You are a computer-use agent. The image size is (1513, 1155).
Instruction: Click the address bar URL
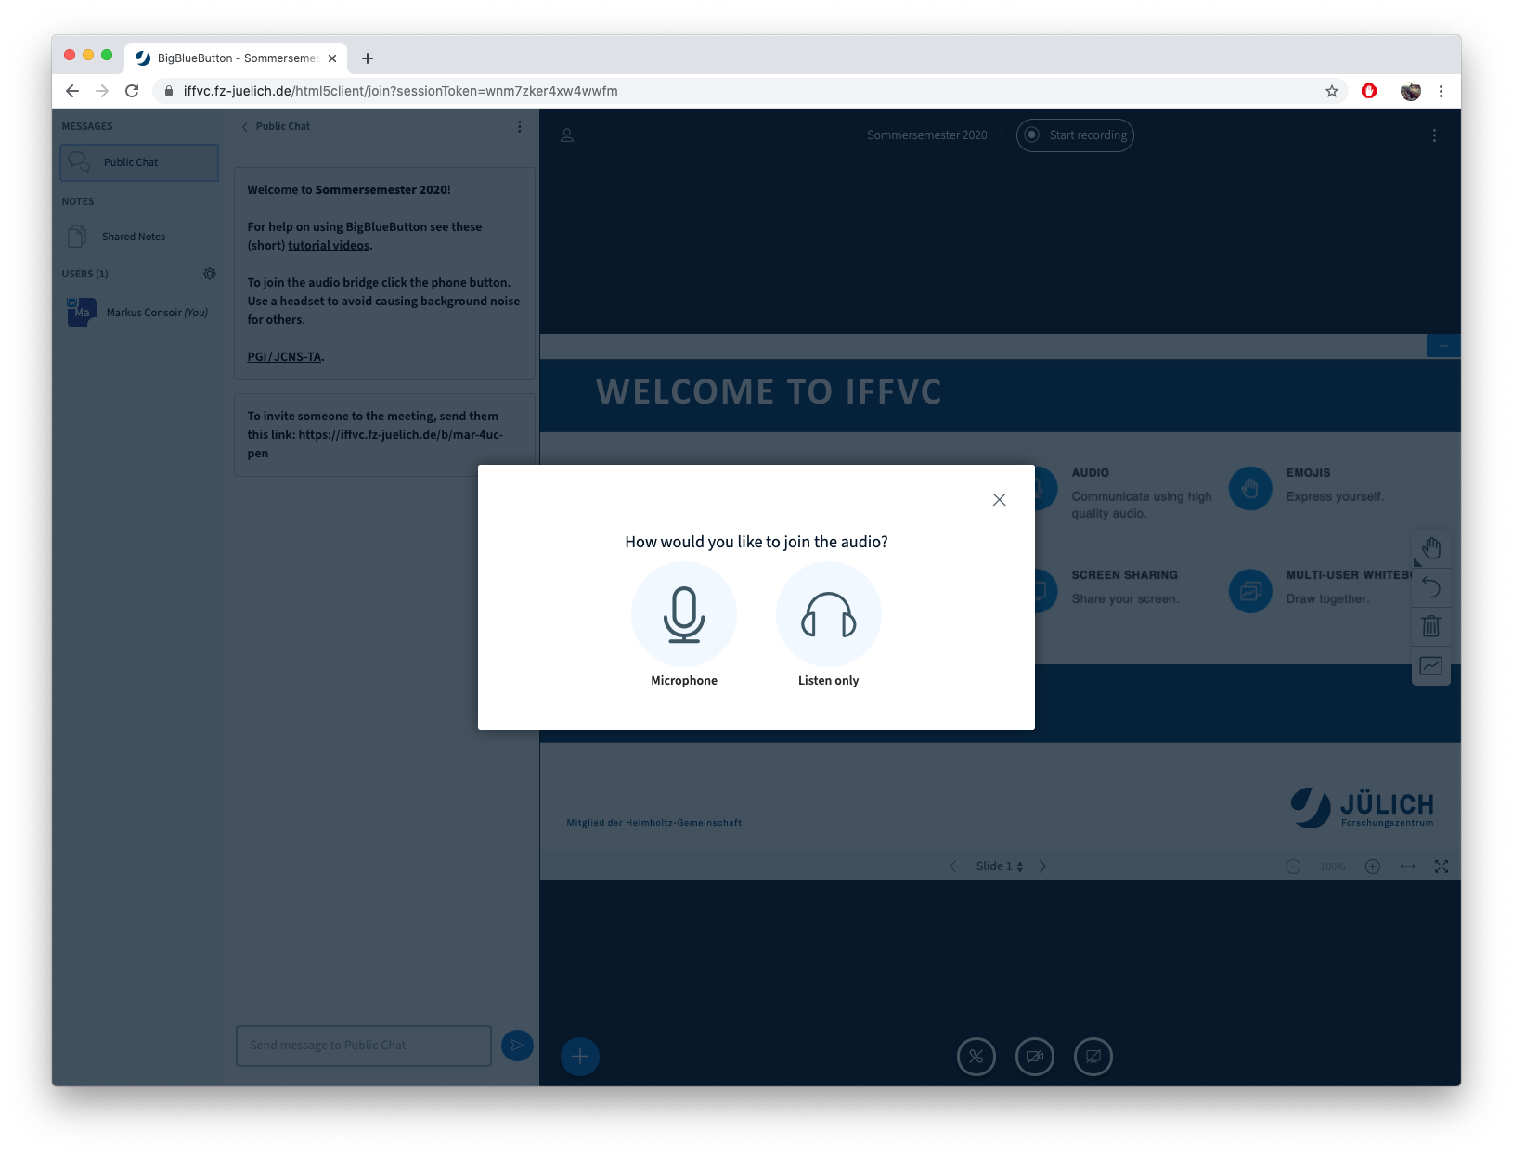[x=401, y=91]
